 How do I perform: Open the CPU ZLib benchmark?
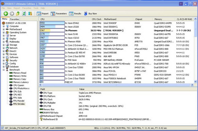click(17, 91)
